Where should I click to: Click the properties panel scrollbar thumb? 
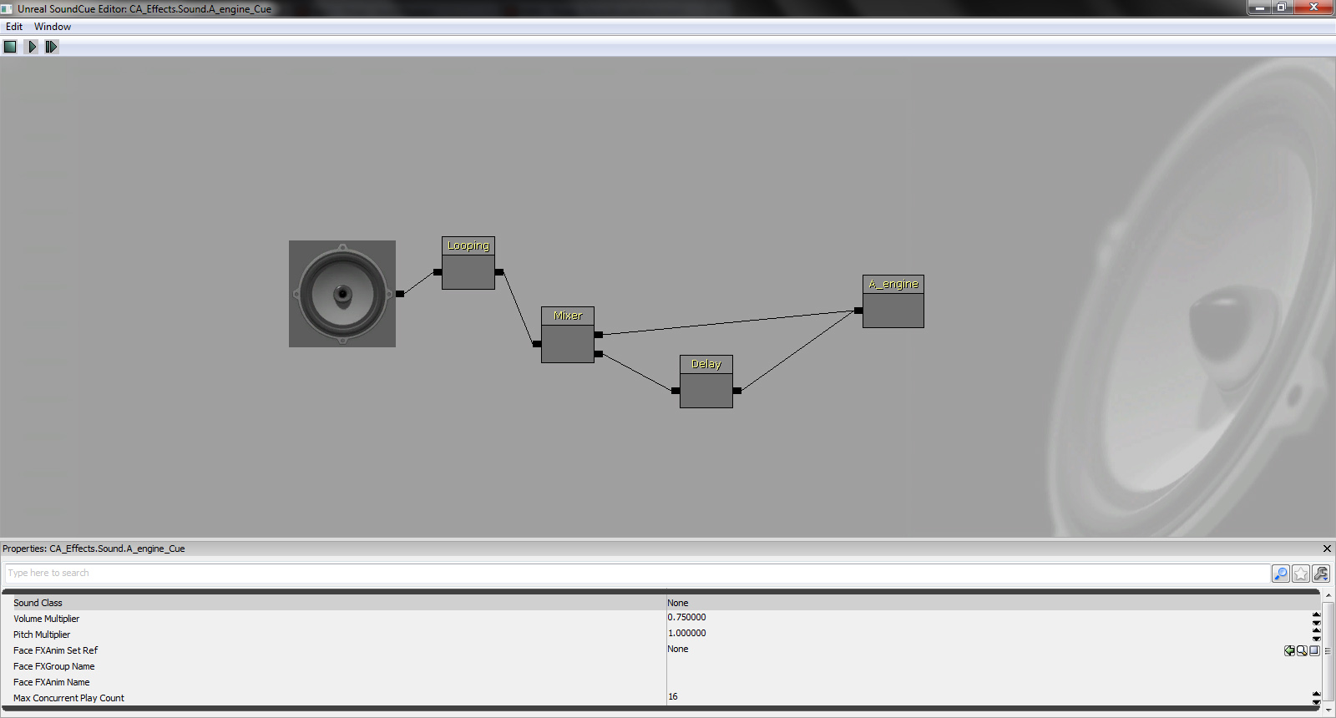click(1328, 651)
